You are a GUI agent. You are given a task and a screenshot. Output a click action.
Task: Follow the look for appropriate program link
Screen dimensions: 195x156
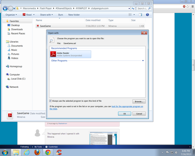tap(127, 107)
